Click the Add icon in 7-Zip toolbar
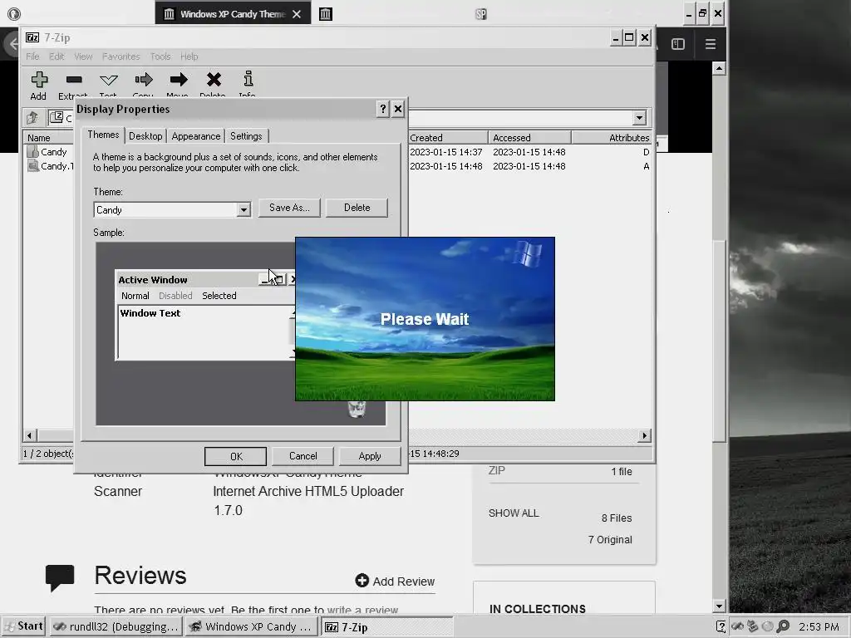Screen dimensions: 851x638 point(39,80)
